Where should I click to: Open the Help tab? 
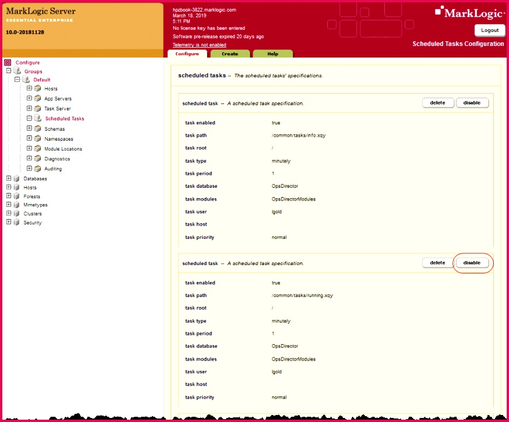pos(273,54)
